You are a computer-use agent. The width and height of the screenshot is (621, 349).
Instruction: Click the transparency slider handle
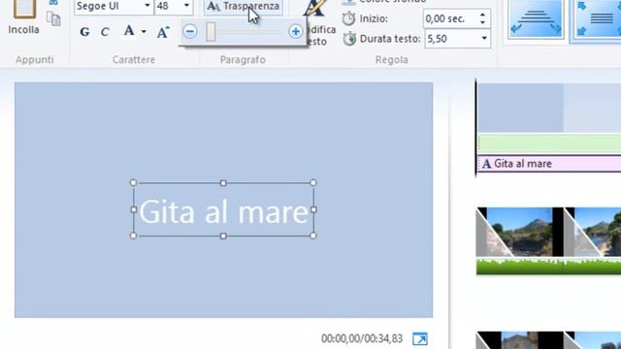[x=211, y=32]
